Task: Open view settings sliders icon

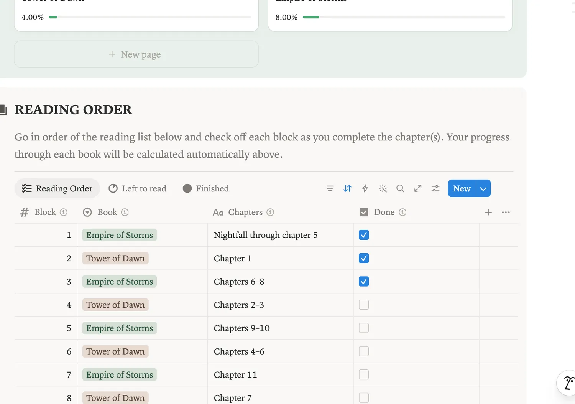Action: (435, 188)
